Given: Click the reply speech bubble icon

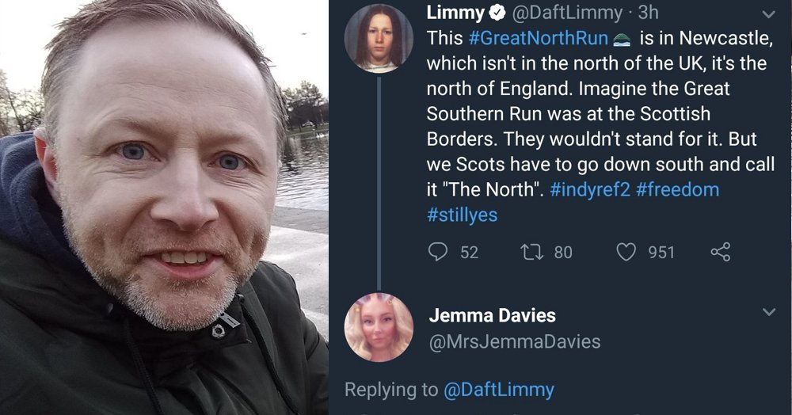Looking at the screenshot, I should [x=437, y=251].
